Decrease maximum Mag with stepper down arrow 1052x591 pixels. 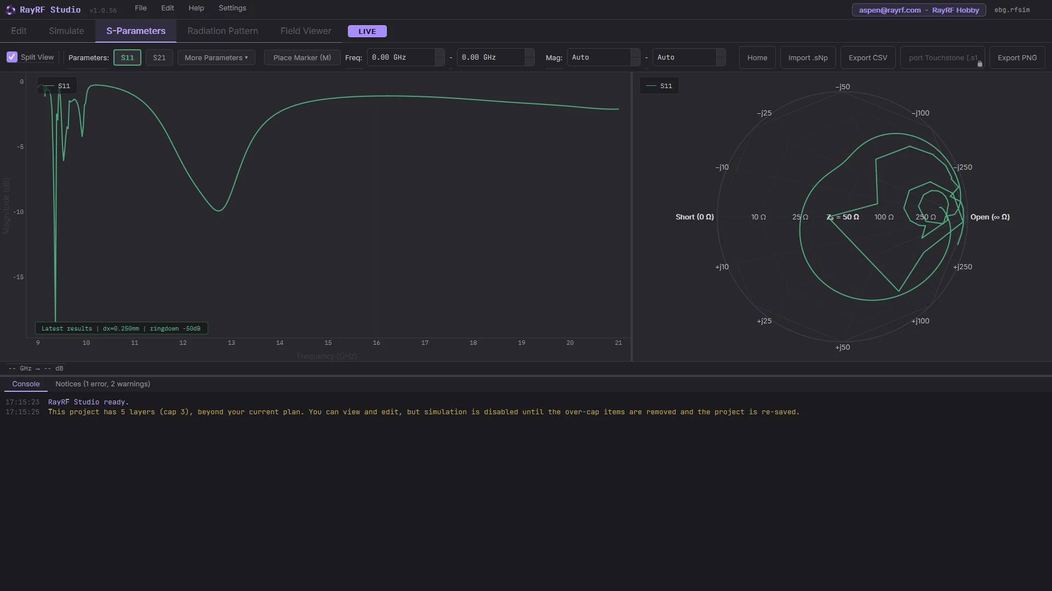coord(721,62)
